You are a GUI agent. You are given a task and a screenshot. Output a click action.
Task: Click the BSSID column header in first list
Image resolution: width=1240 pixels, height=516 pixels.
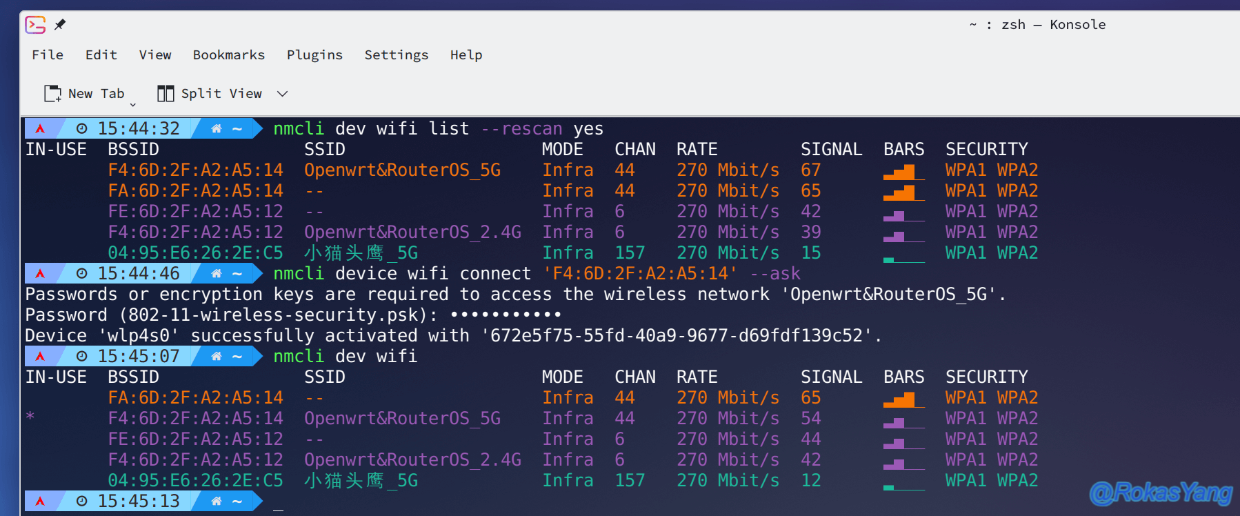tap(134, 149)
